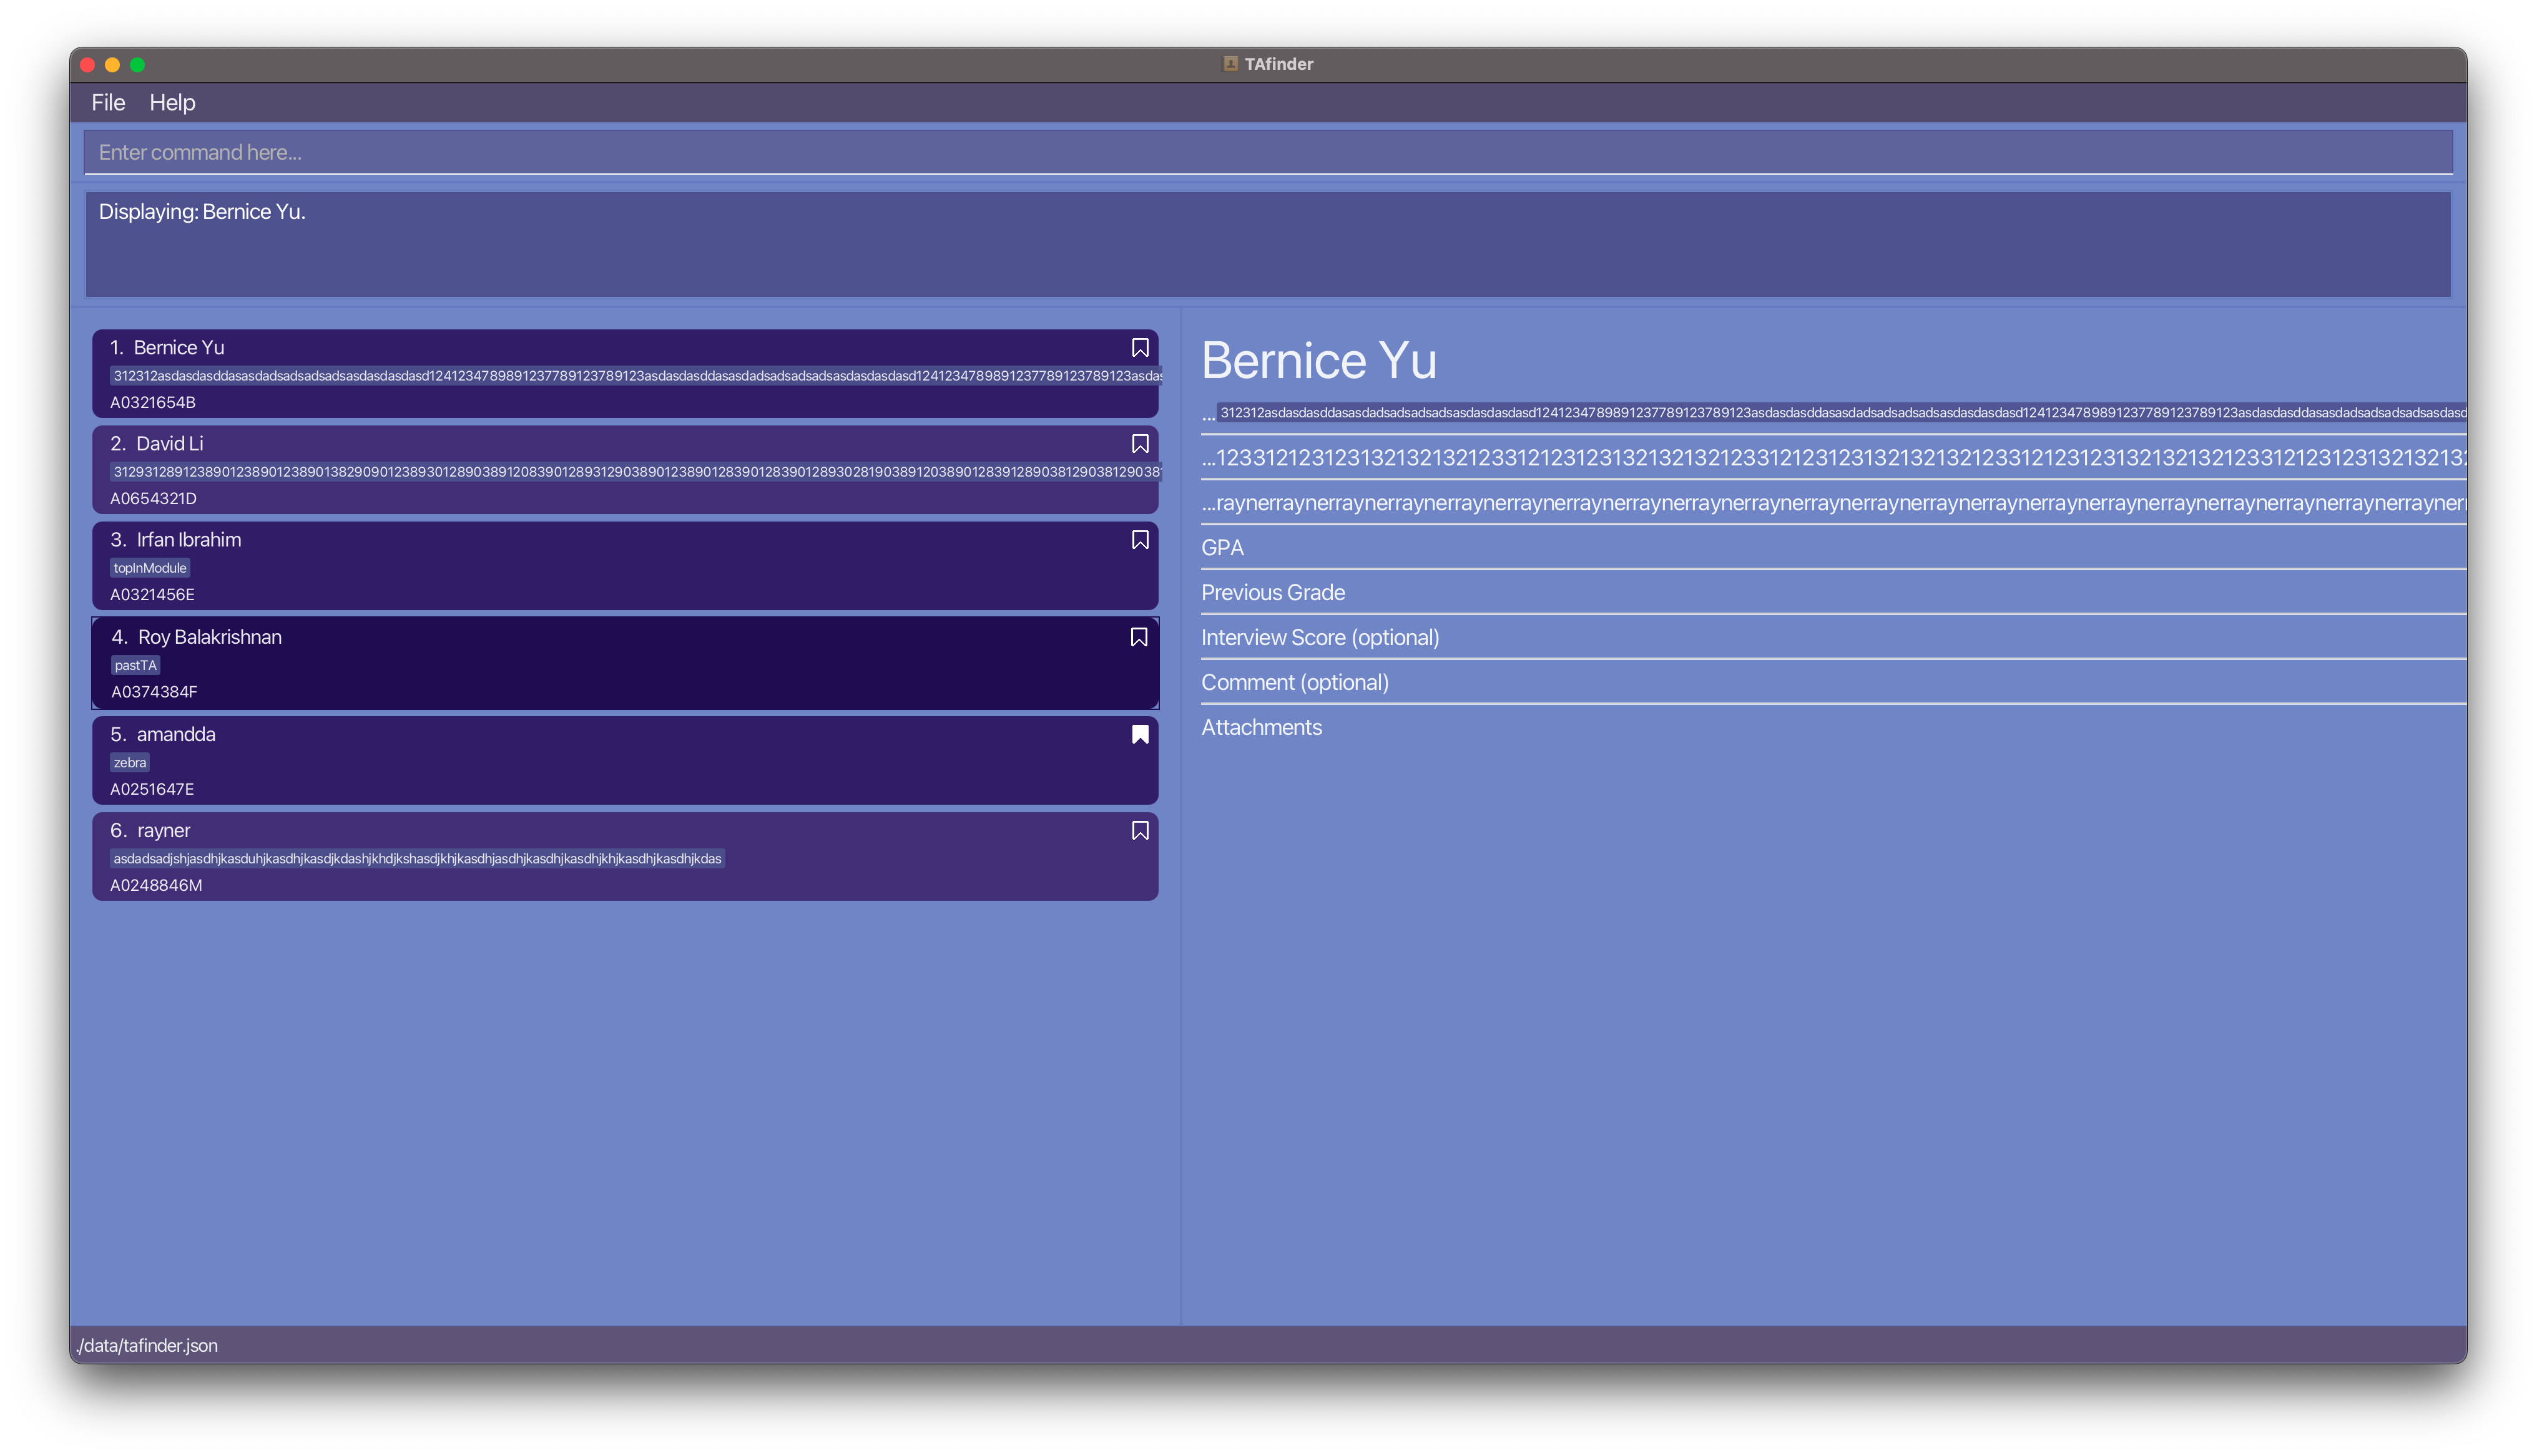
Task: Click the TAfinder title bar icon
Action: point(1230,64)
